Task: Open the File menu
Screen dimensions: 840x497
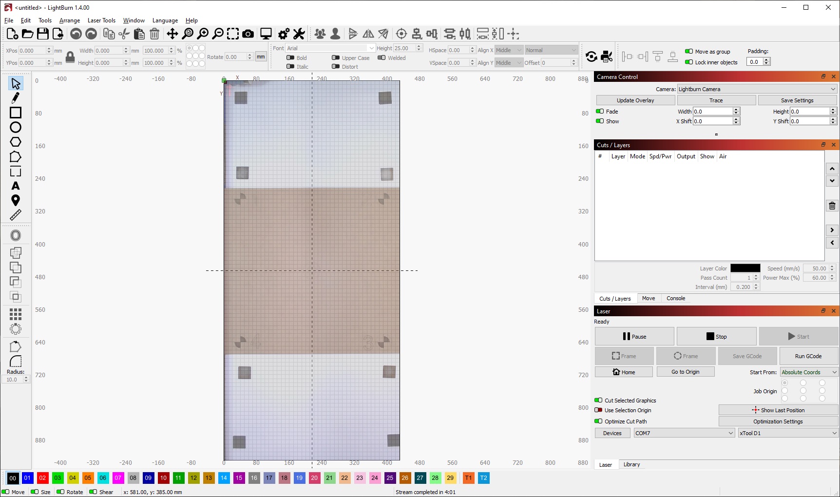Action: pos(9,20)
